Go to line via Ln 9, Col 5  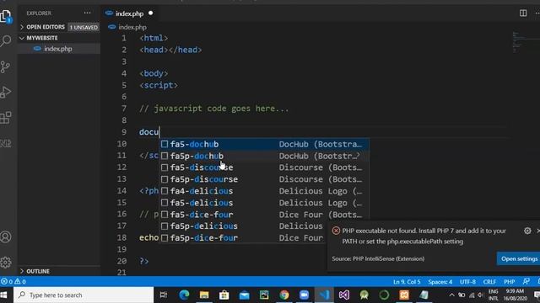coord(407,282)
